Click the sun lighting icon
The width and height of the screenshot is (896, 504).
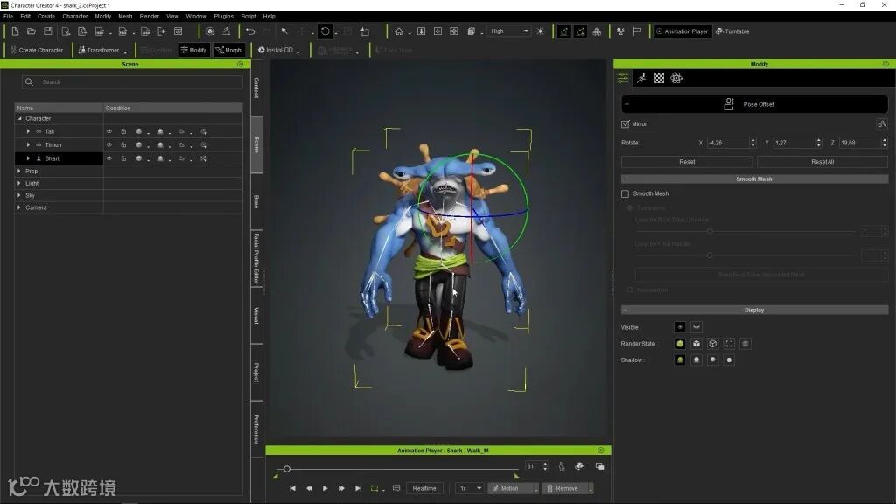540,31
